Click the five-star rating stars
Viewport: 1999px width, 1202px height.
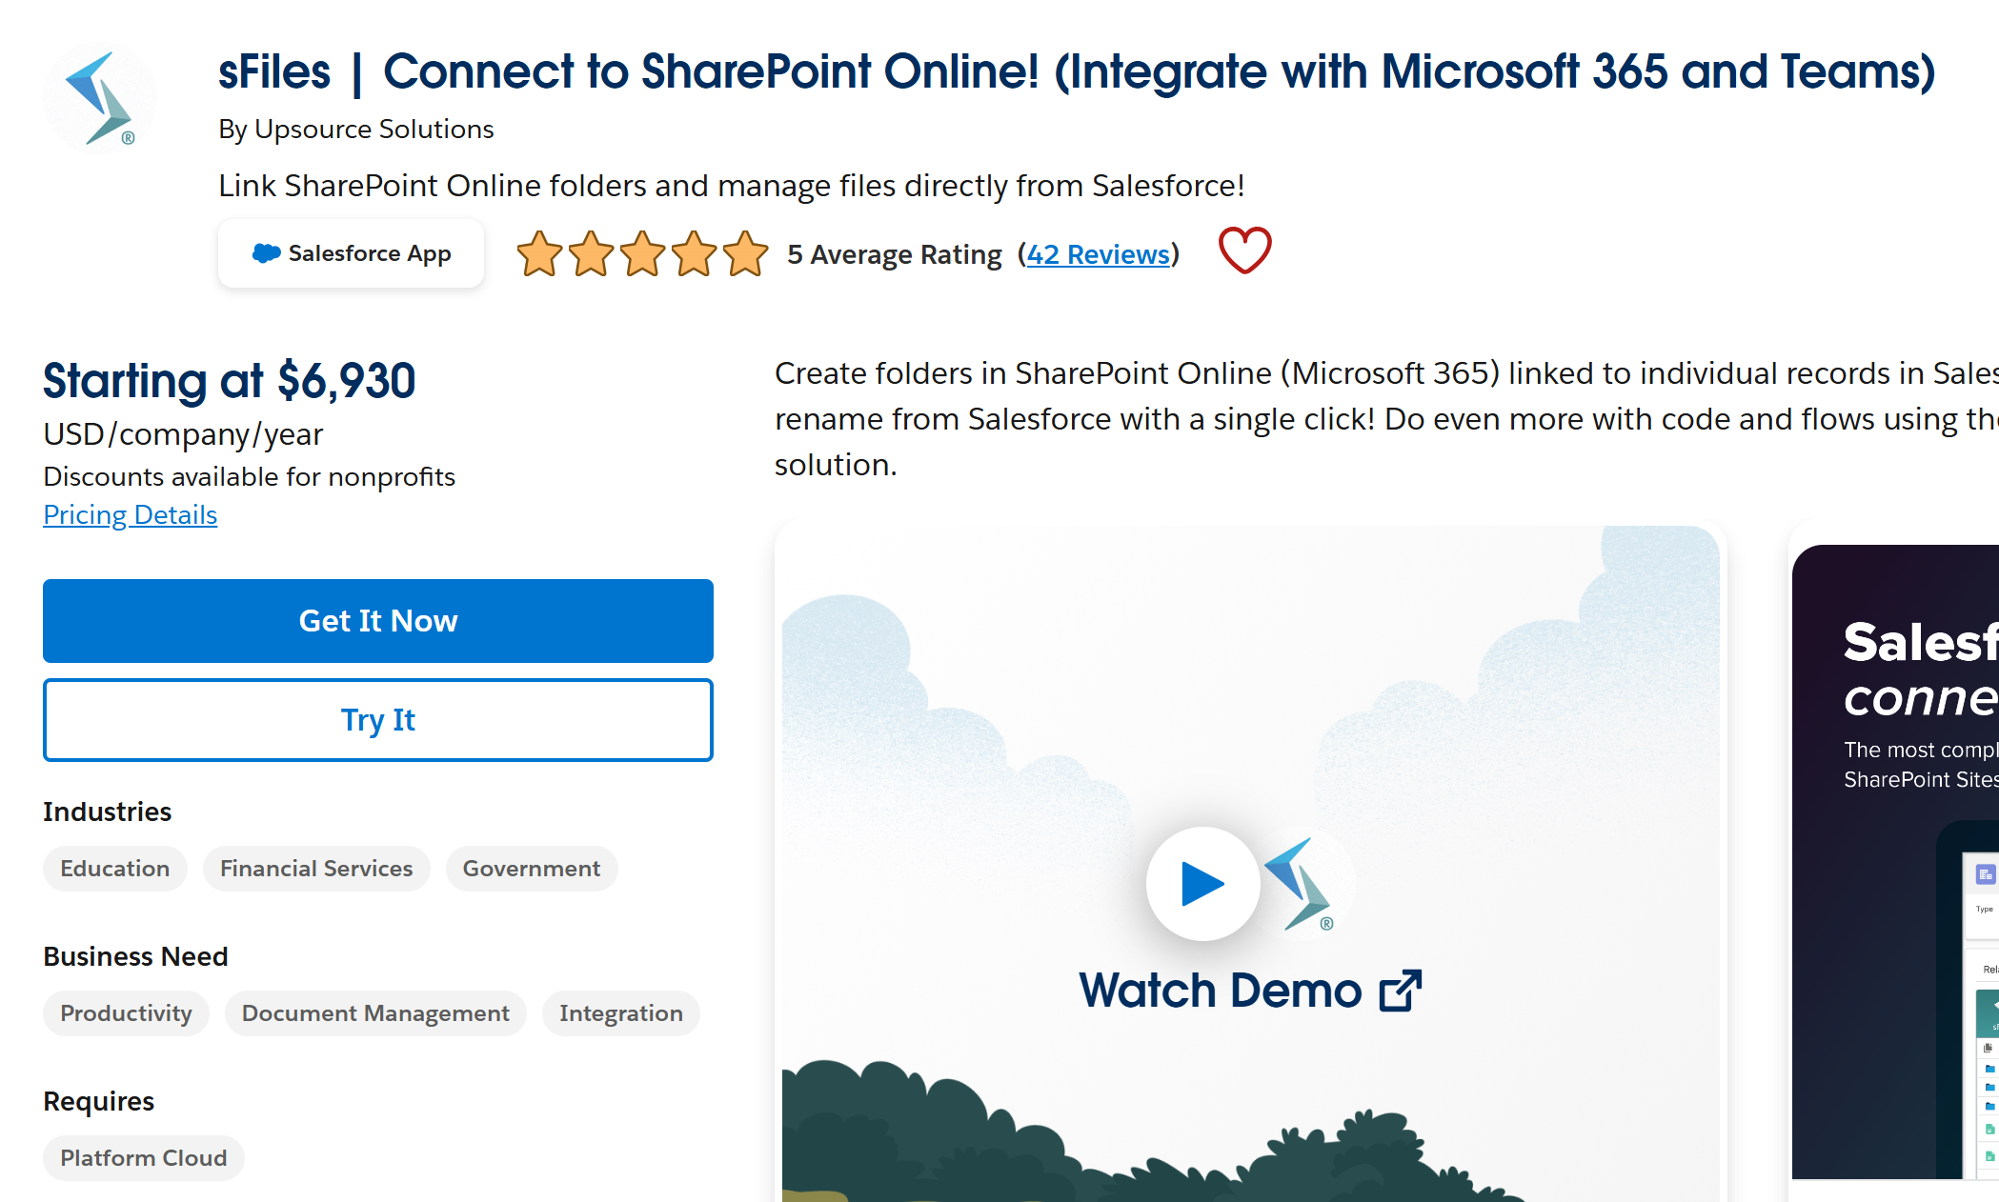(642, 254)
